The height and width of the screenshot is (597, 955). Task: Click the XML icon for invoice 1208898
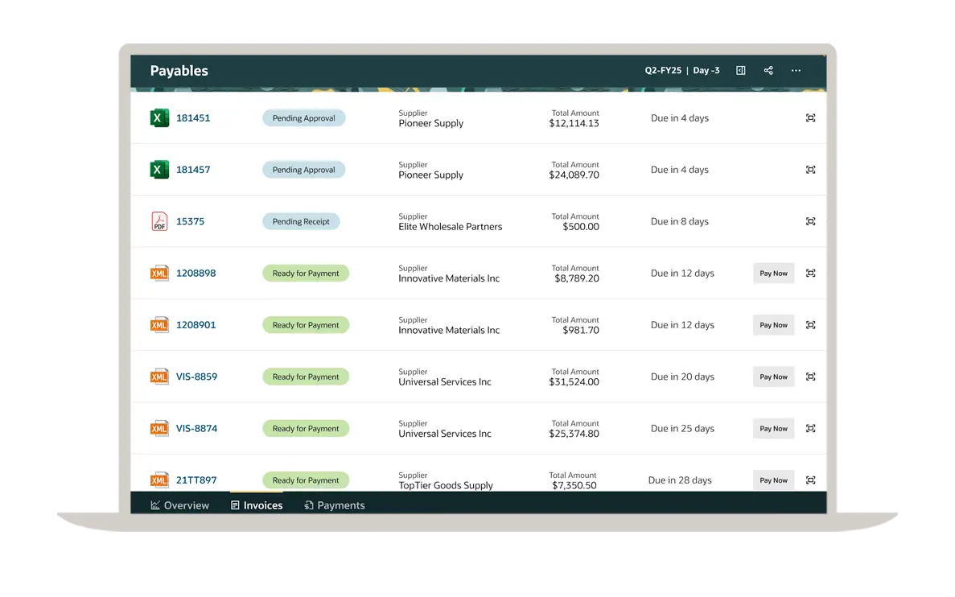coord(159,274)
